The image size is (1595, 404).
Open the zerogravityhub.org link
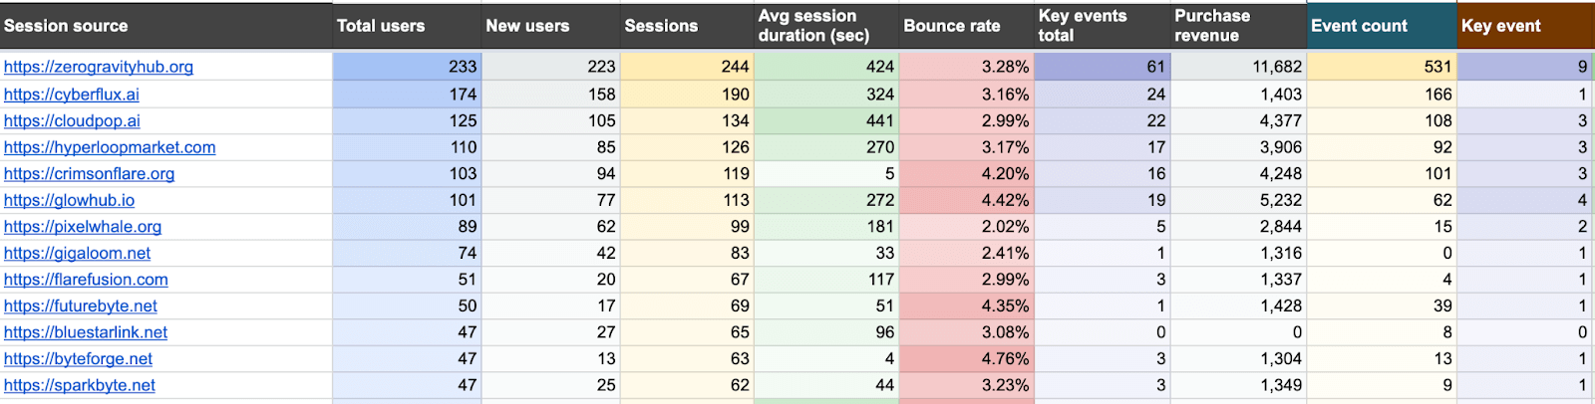(99, 67)
